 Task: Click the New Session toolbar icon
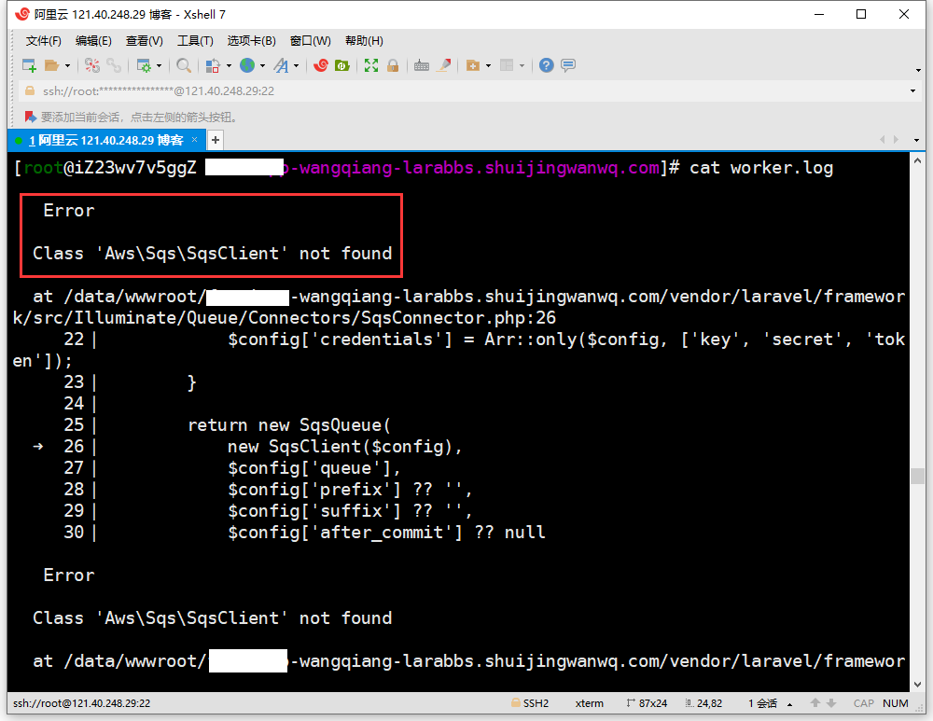(29, 65)
